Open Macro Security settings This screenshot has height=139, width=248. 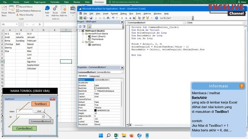[x=25, y=15]
